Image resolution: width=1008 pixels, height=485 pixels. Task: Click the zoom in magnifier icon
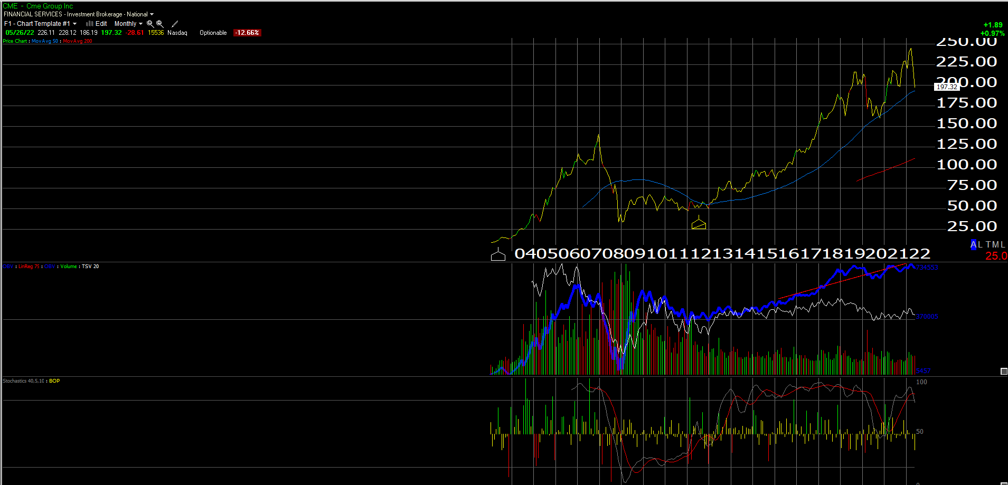150,24
